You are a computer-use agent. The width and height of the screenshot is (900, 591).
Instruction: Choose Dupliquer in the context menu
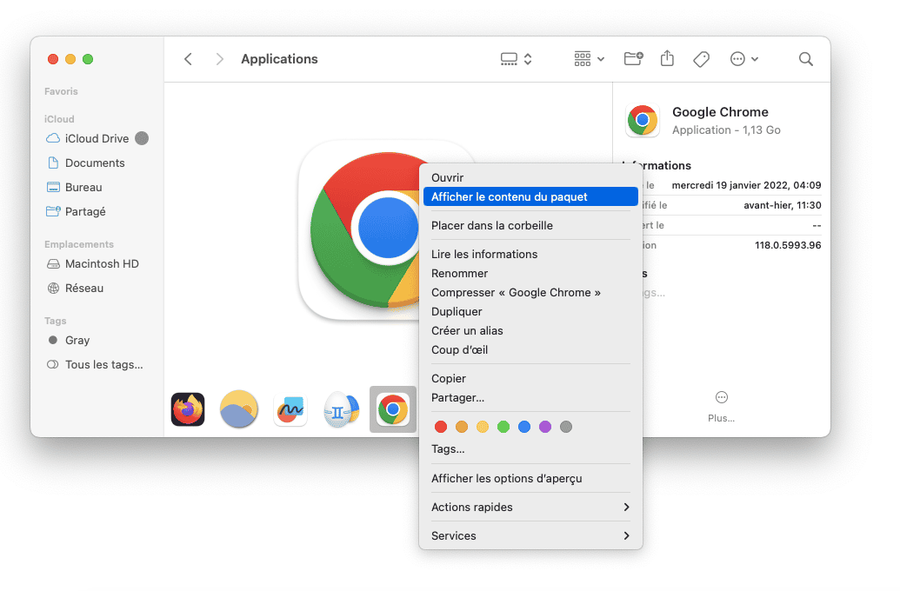[x=531, y=311]
